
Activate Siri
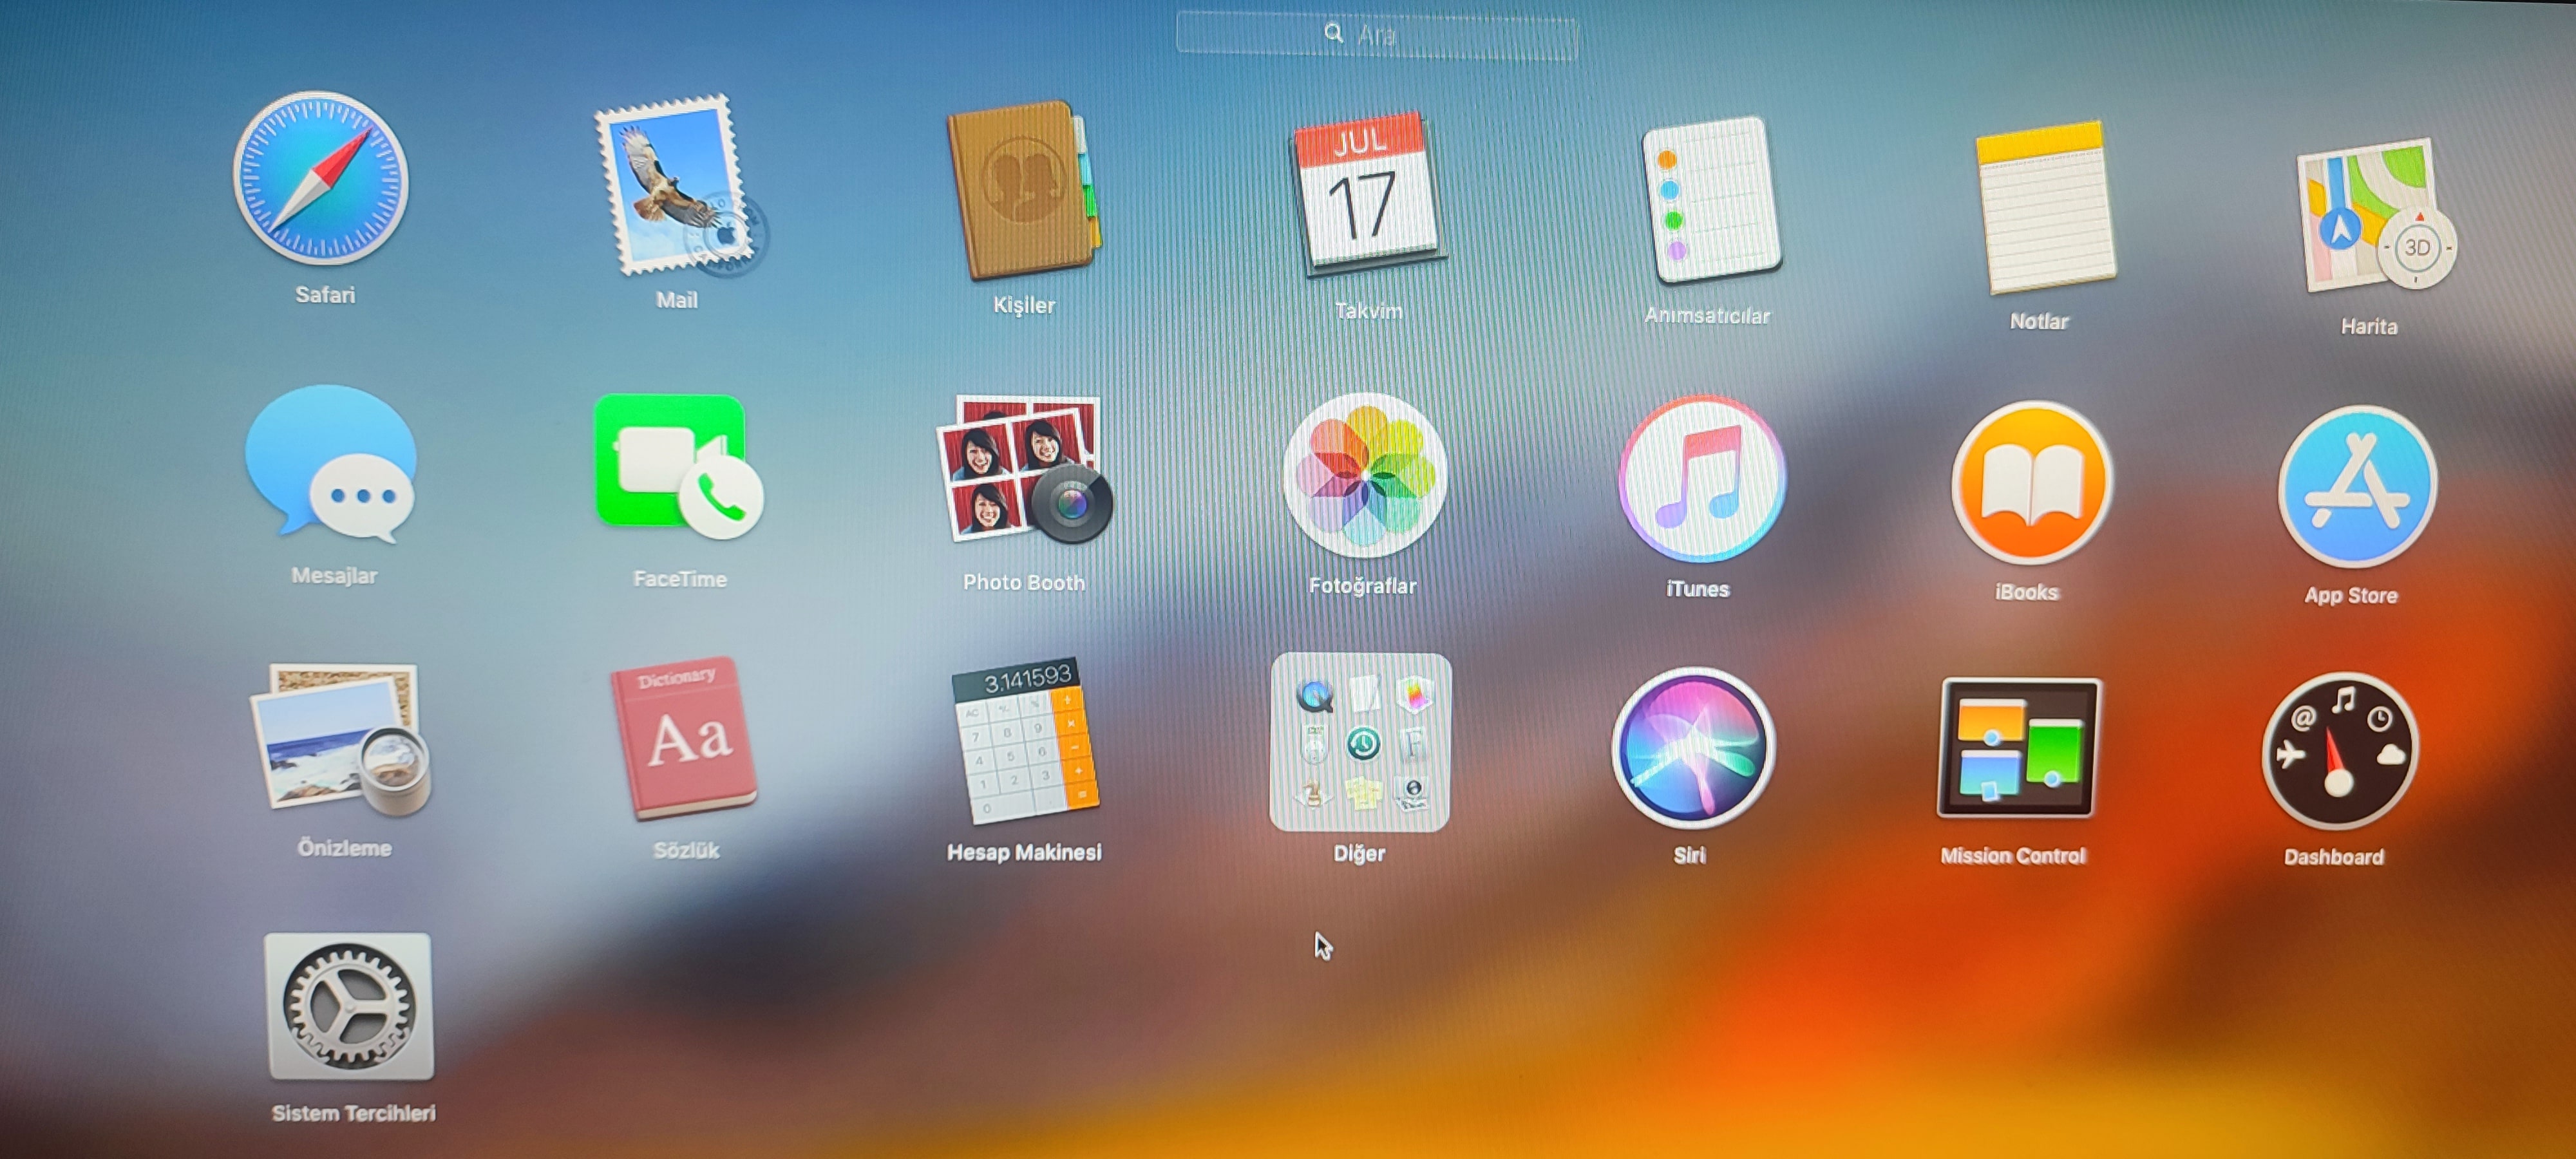(1693, 748)
